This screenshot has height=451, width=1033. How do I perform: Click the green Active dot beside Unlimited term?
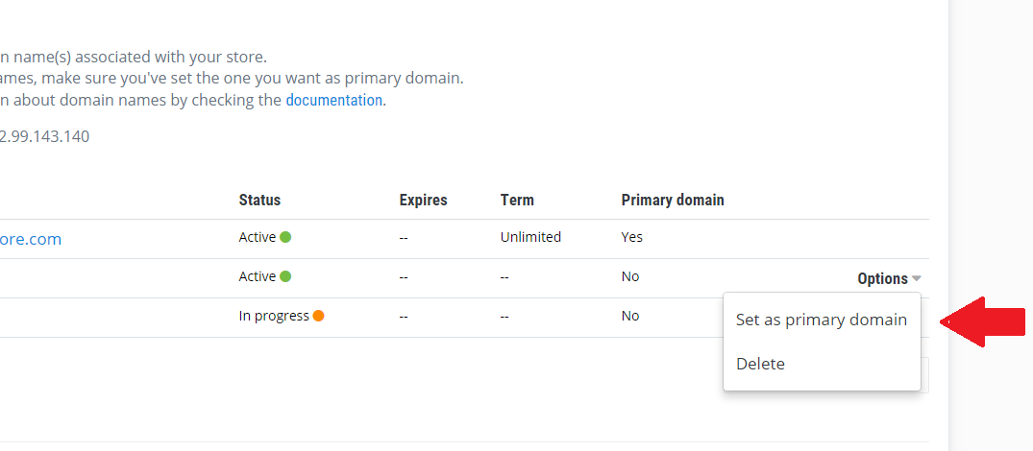coord(285,237)
